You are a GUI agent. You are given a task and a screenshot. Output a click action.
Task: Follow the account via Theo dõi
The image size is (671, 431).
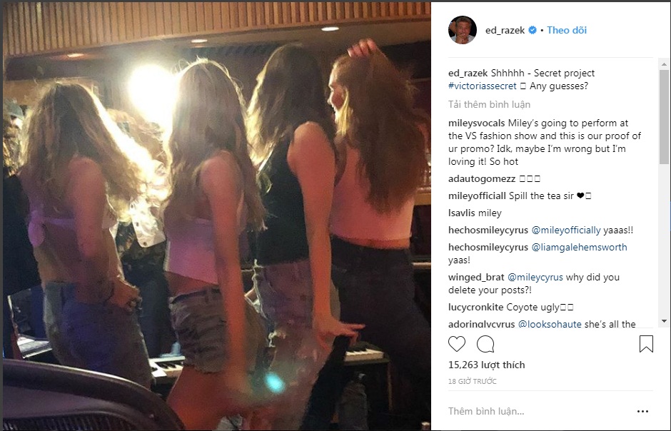coord(567,30)
